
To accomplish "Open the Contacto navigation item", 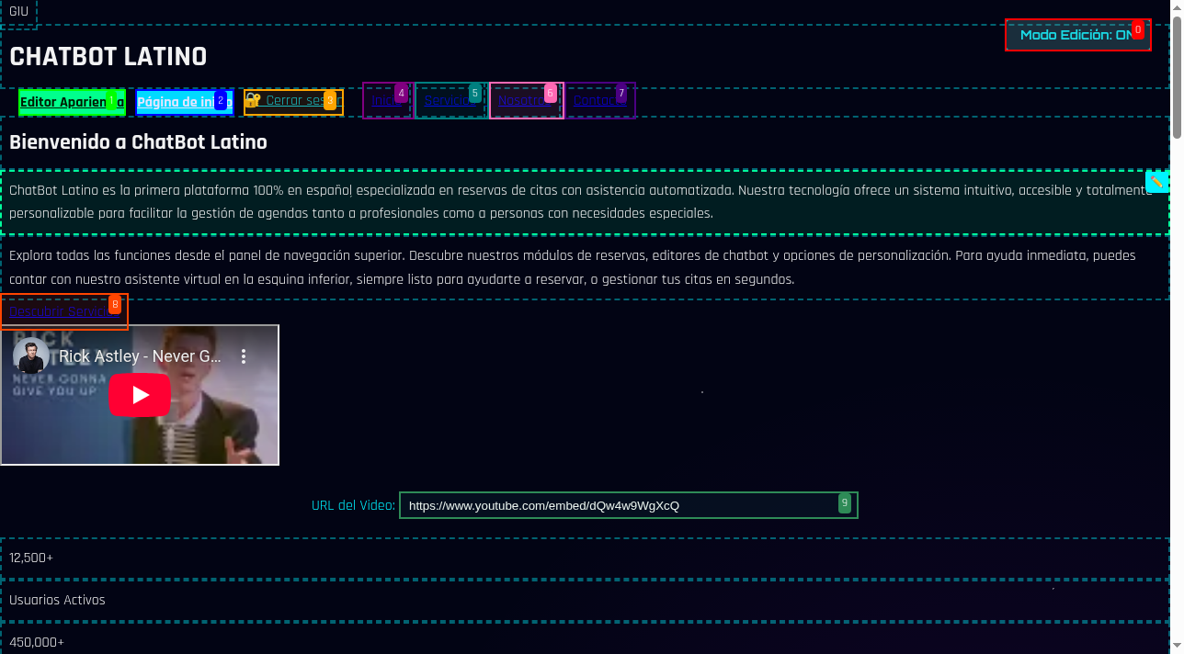I will (598, 100).
